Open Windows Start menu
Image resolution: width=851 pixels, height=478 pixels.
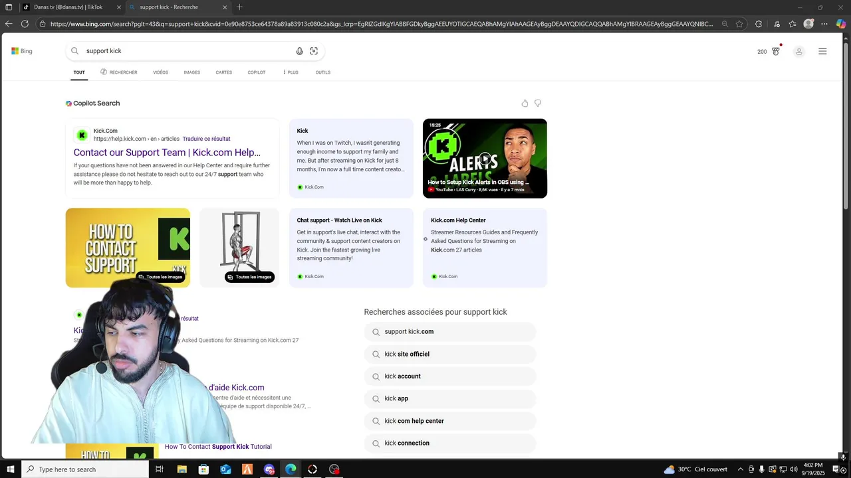9,469
